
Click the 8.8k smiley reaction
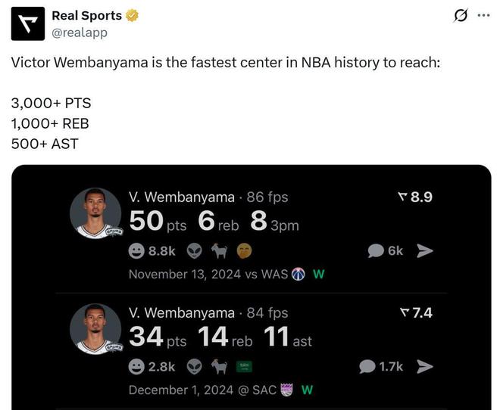(152, 250)
